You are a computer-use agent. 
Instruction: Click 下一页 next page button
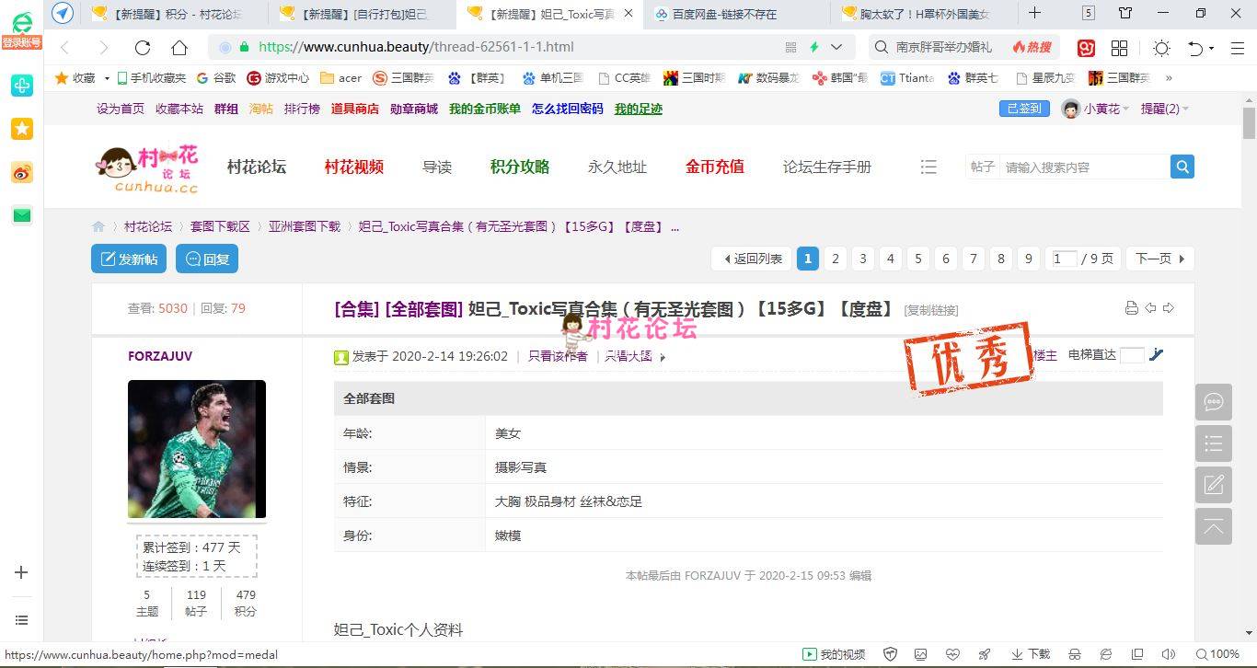point(1160,259)
